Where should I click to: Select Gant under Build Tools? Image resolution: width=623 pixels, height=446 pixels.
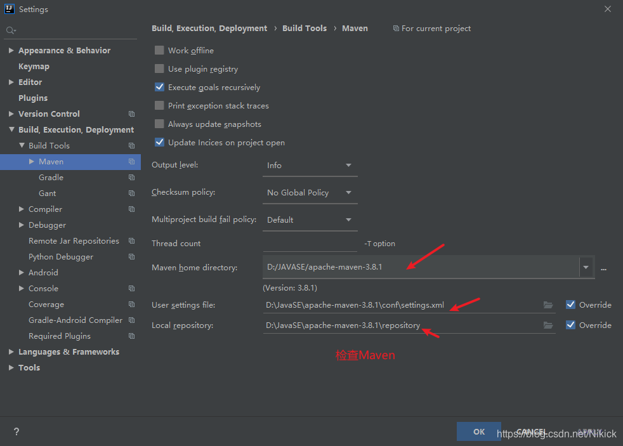point(48,193)
